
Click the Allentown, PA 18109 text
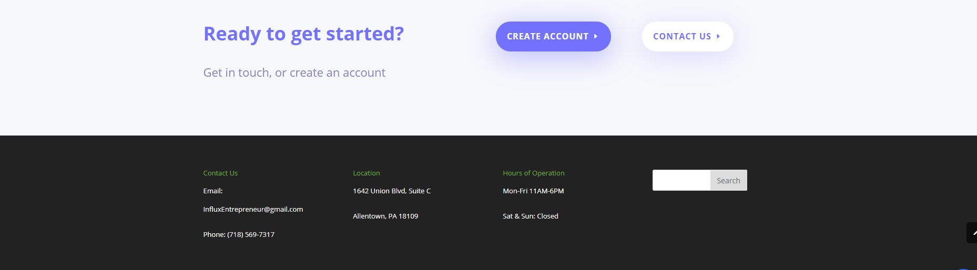tap(385, 216)
